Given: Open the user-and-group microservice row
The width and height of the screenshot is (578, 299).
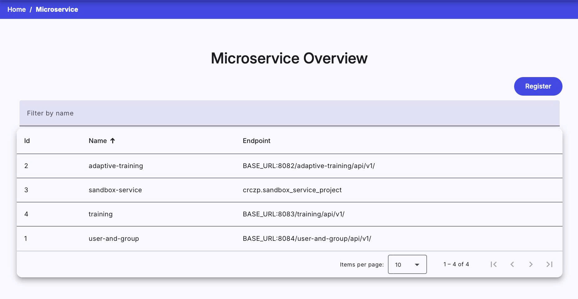Looking at the screenshot, I should pyautogui.click(x=113, y=239).
